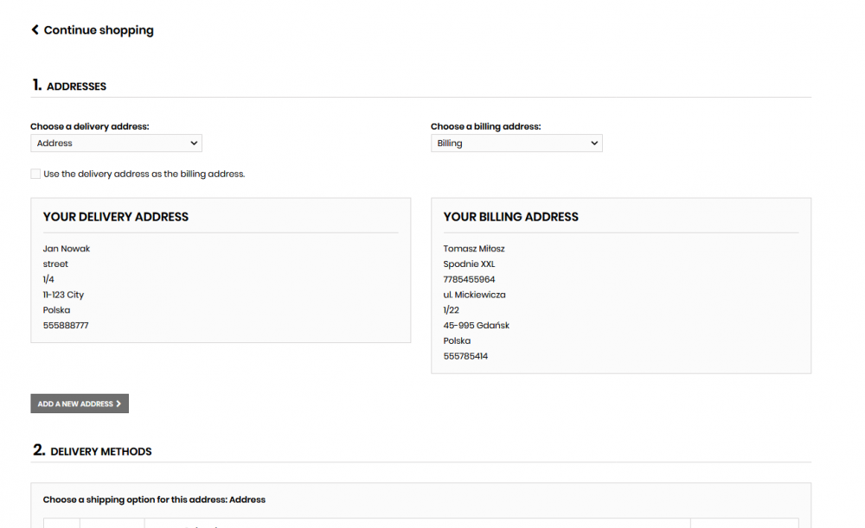Select the YOUR BILLING ADDRESS panel
This screenshot has height=528, width=865.
(621, 285)
